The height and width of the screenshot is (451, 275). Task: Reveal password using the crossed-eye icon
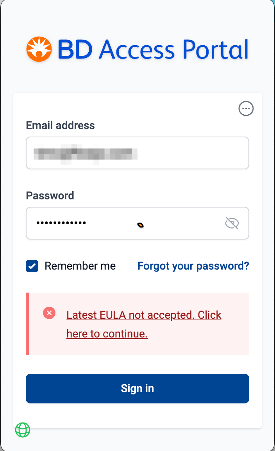(x=232, y=223)
